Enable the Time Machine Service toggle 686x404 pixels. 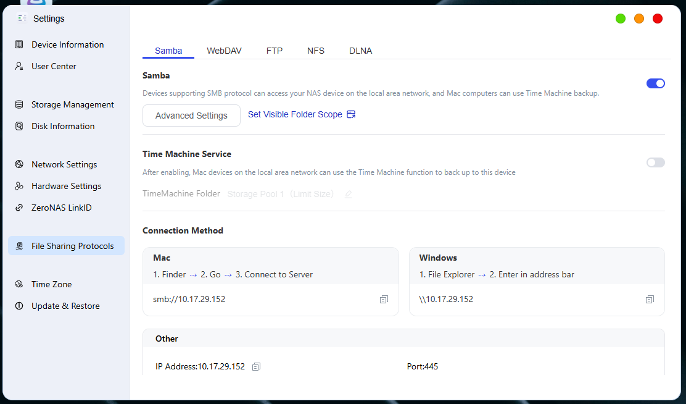[655, 162]
